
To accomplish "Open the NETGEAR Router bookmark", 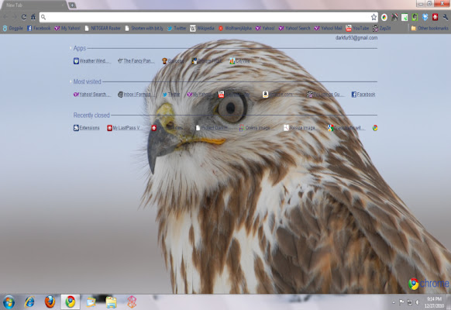I will (x=103, y=28).
